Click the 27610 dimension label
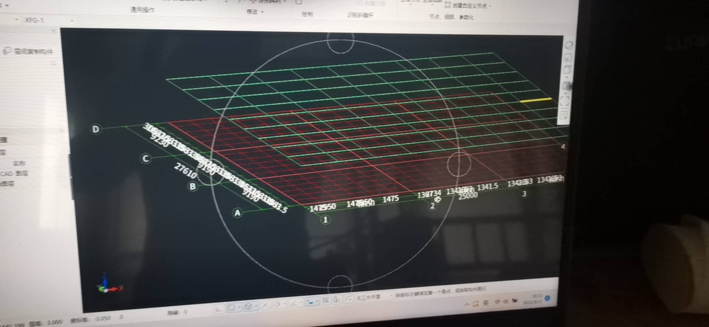 (185, 171)
